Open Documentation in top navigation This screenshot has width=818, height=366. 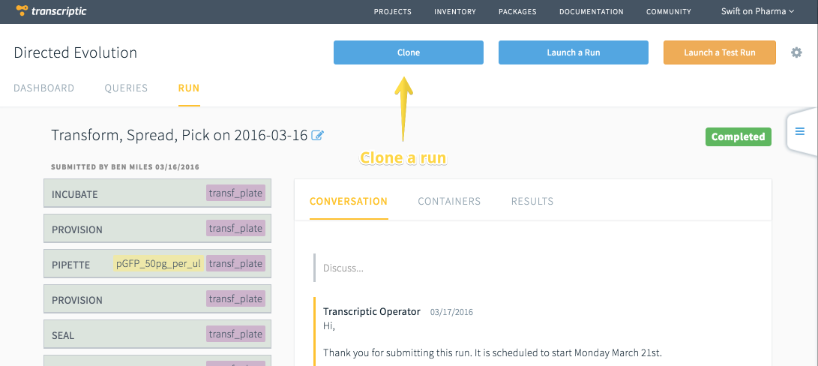coord(591,11)
